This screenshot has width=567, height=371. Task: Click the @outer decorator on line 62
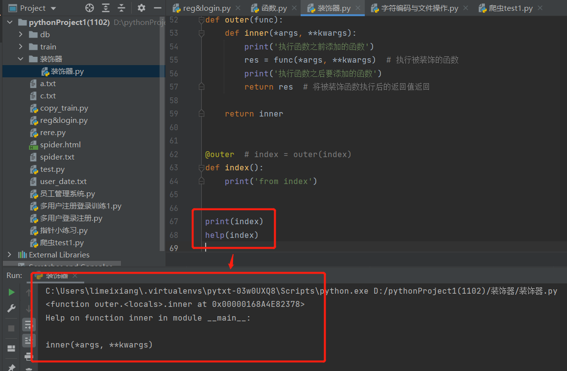point(219,154)
